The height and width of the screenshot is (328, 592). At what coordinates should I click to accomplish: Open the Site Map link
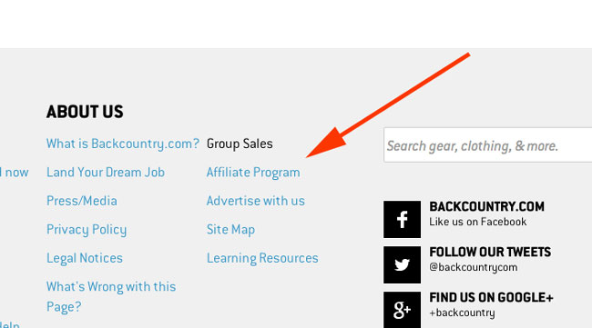click(x=230, y=230)
